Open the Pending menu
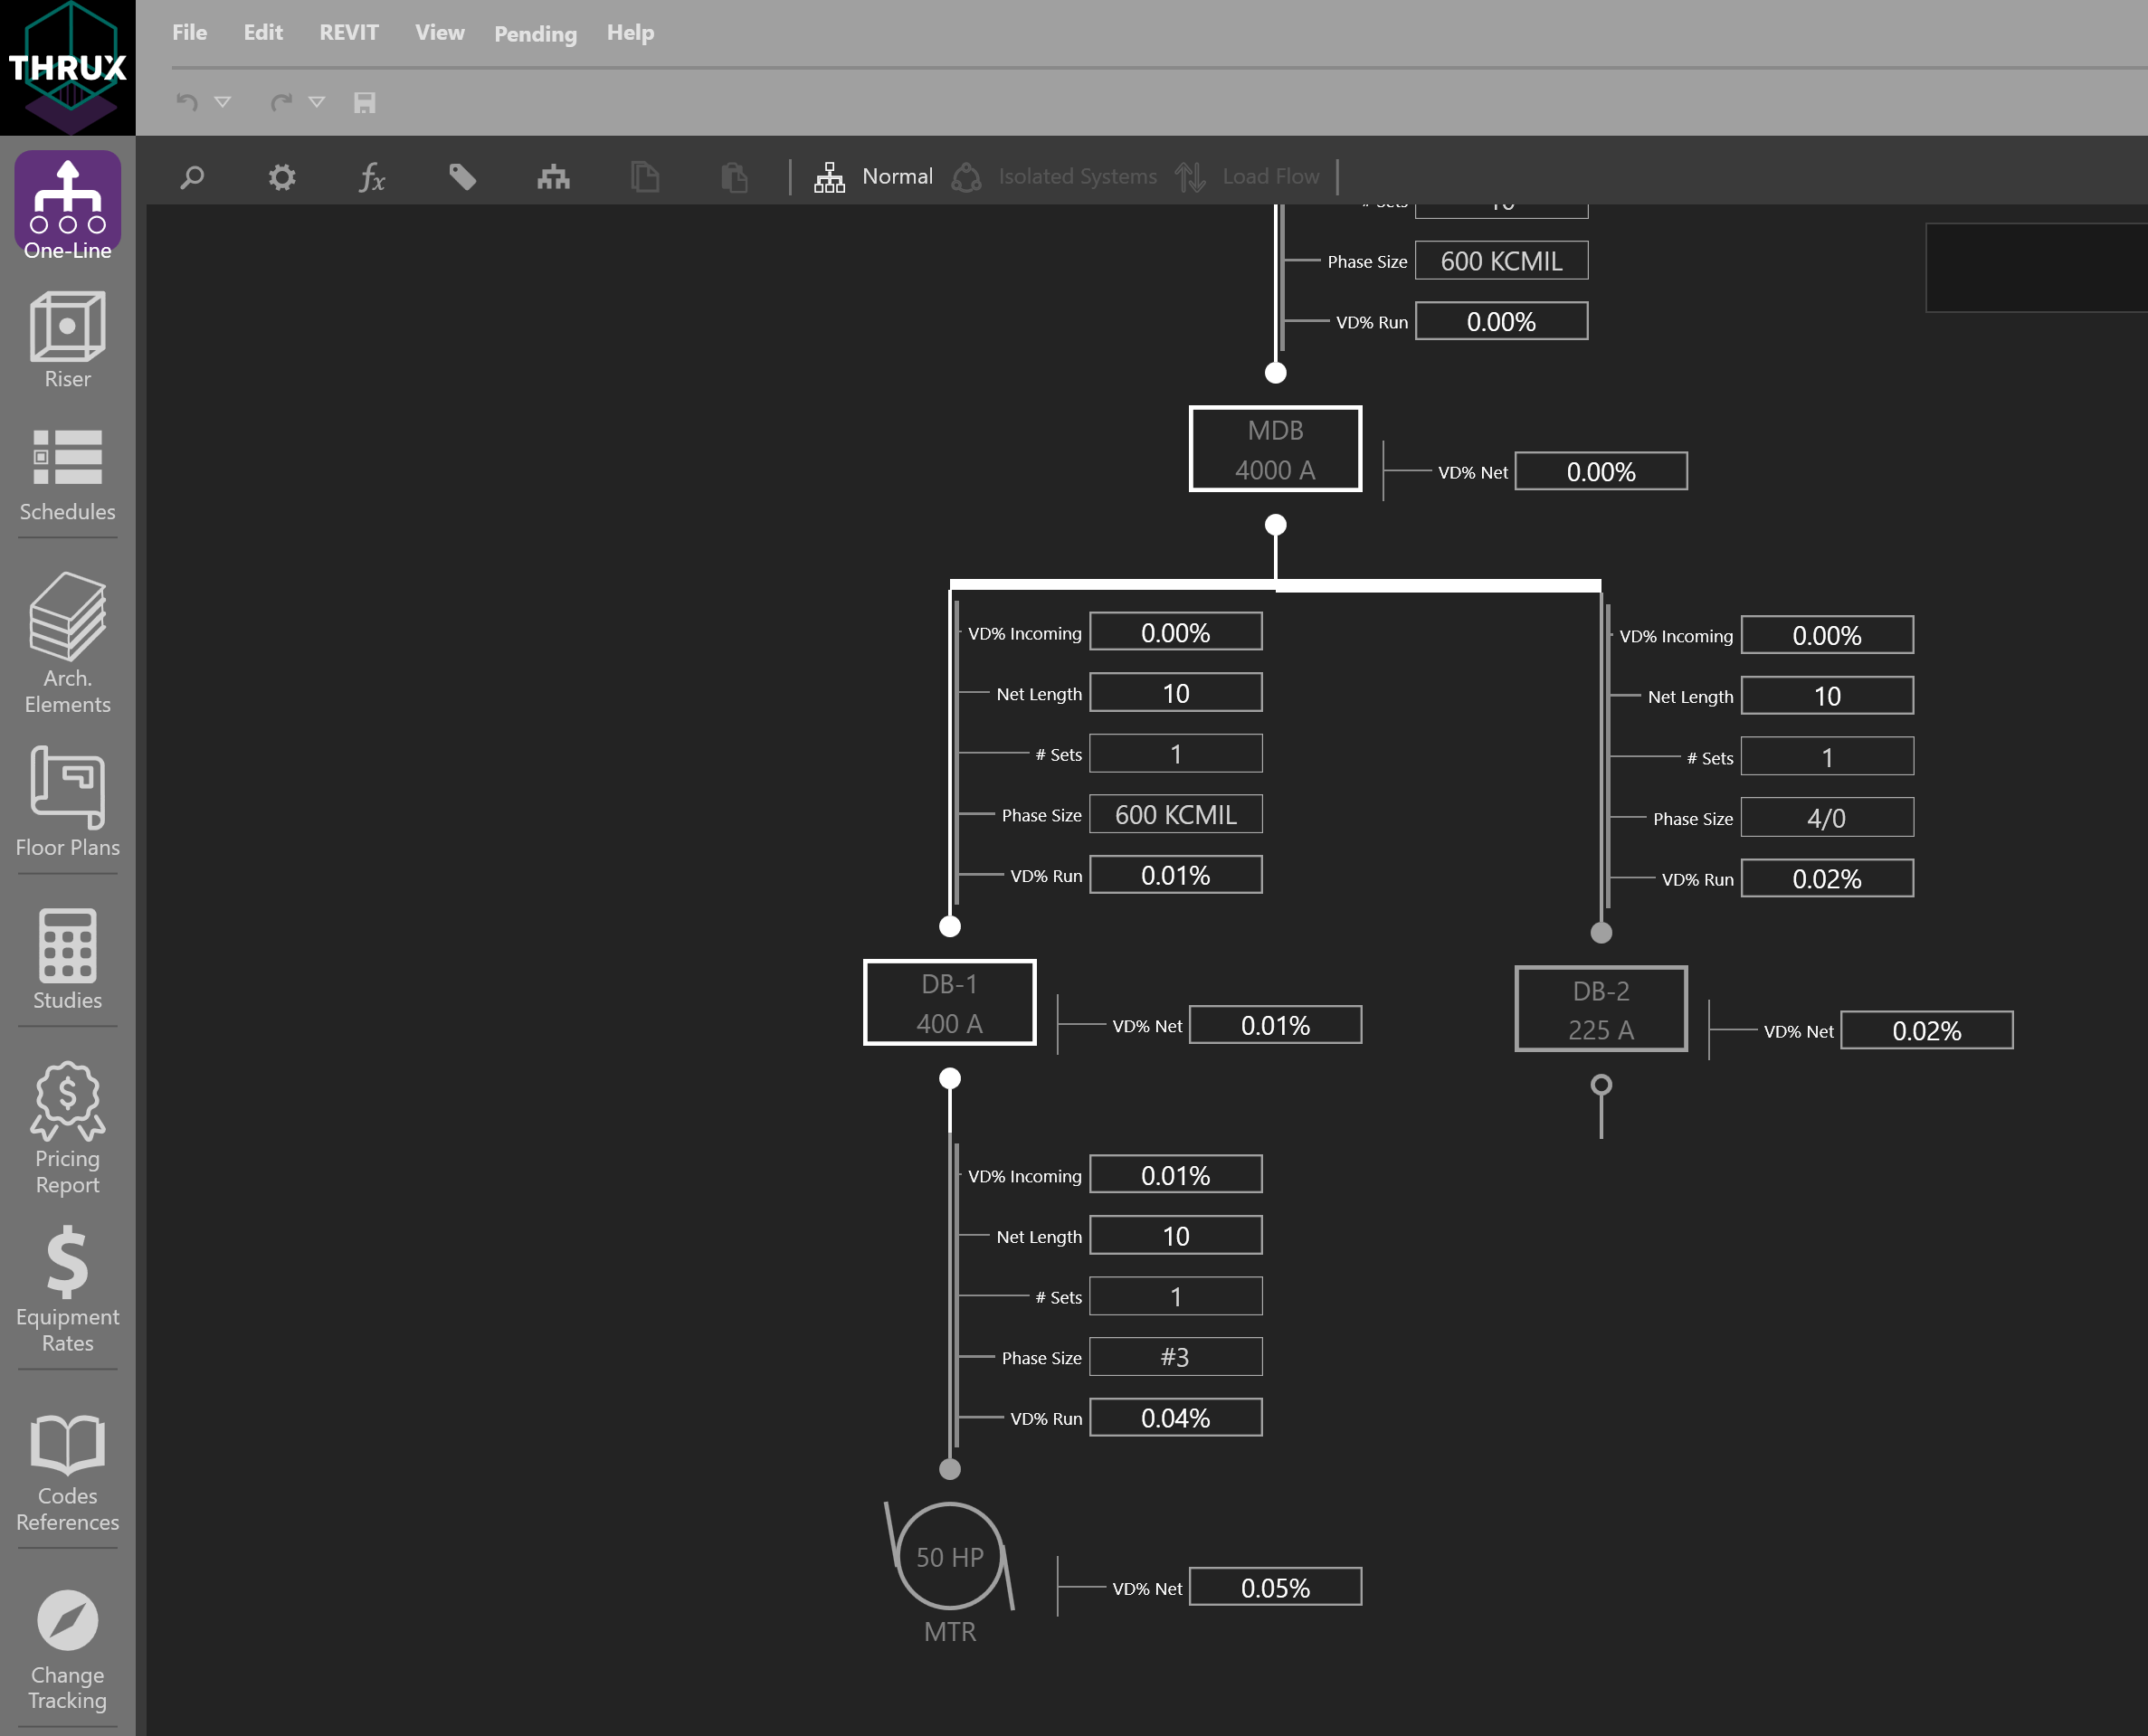 (x=535, y=34)
